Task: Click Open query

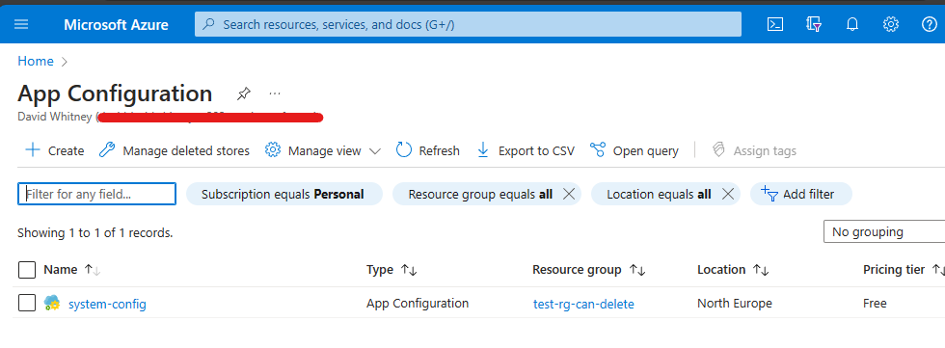Action: pos(634,150)
